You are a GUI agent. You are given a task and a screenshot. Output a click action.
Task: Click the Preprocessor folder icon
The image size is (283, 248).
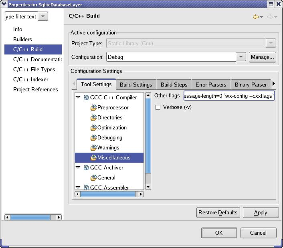[93, 108]
